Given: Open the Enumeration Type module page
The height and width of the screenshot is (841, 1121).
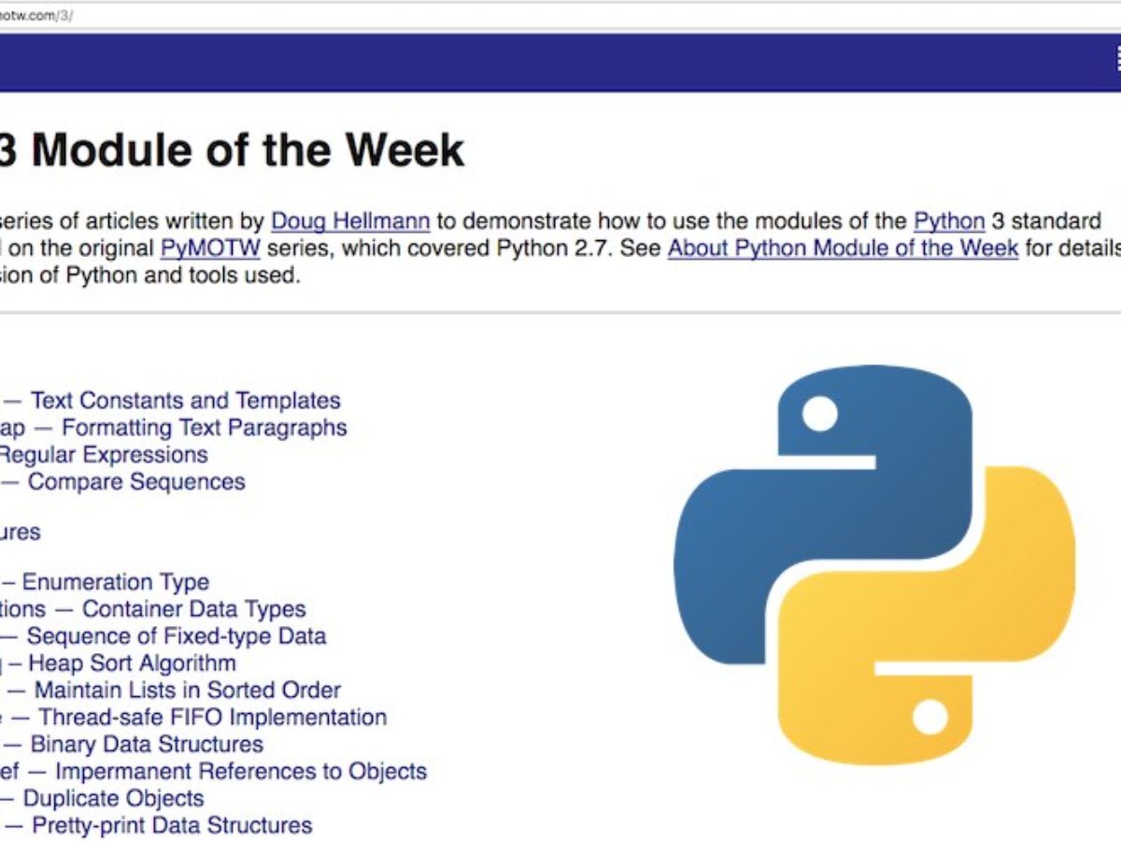Looking at the screenshot, I should (112, 582).
